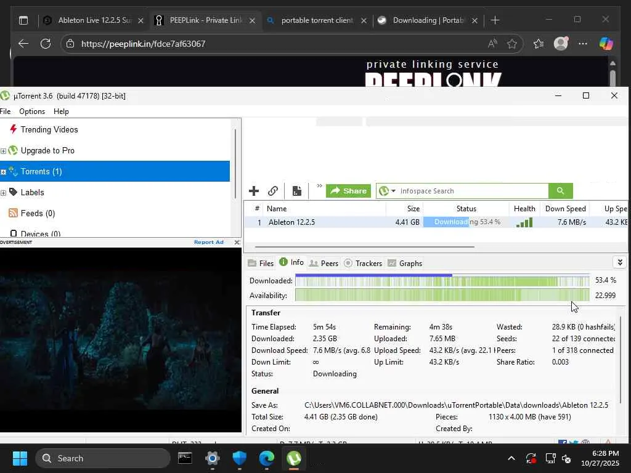Open Copilot icon in browser
The image size is (631, 473).
pyautogui.click(x=606, y=44)
